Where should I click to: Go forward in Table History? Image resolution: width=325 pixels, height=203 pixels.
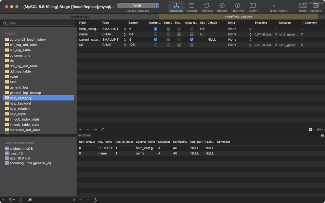[x=282, y=5]
